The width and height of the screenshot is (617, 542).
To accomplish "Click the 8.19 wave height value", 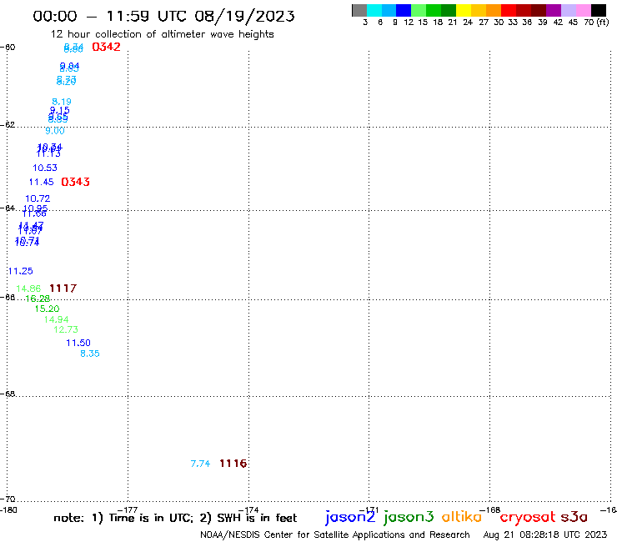I will tap(62, 102).
